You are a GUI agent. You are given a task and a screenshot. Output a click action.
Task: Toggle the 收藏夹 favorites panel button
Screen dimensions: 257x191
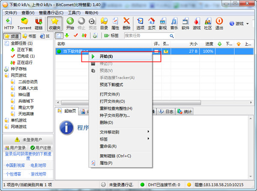(x=54, y=23)
